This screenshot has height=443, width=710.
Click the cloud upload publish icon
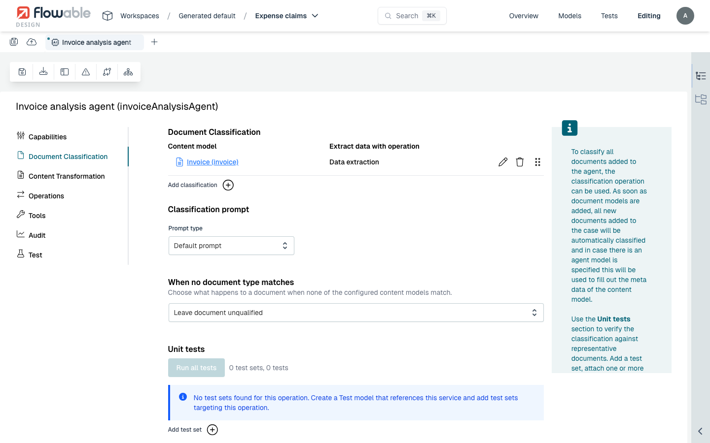32,42
